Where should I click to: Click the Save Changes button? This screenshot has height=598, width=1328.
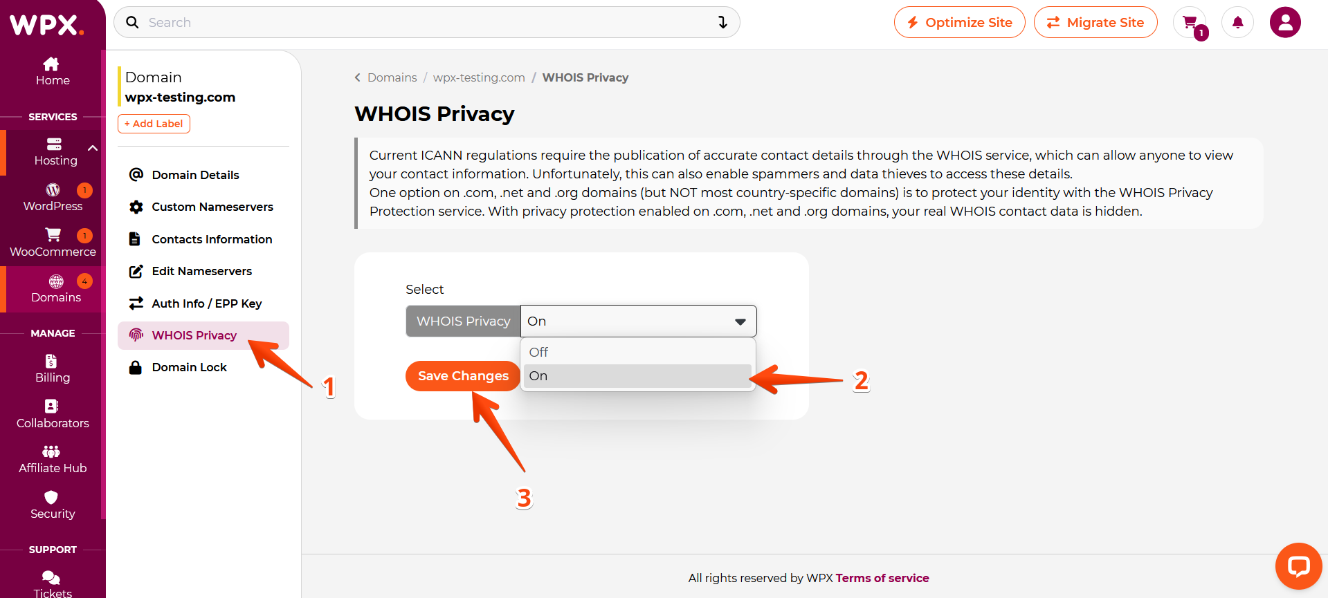pyautogui.click(x=463, y=376)
